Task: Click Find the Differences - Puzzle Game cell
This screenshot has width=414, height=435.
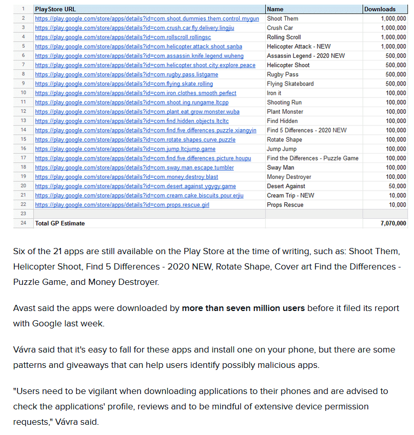Action: (x=314, y=158)
